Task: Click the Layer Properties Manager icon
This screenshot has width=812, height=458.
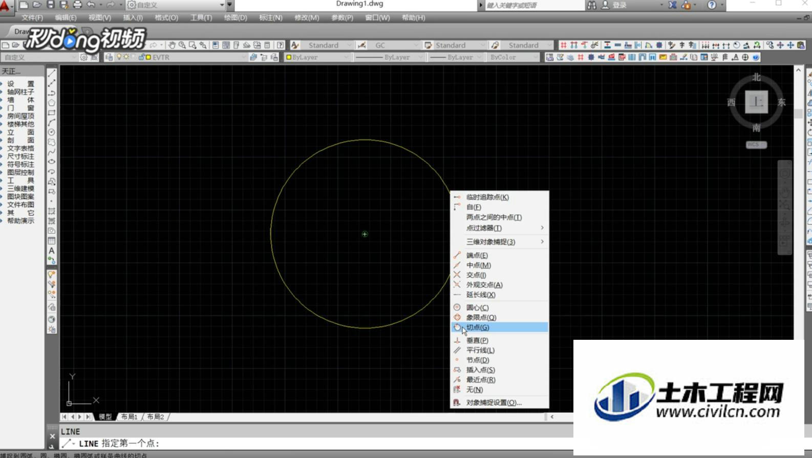Action: tap(109, 57)
